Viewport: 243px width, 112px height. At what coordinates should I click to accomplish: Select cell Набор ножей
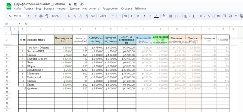click(40, 77)
